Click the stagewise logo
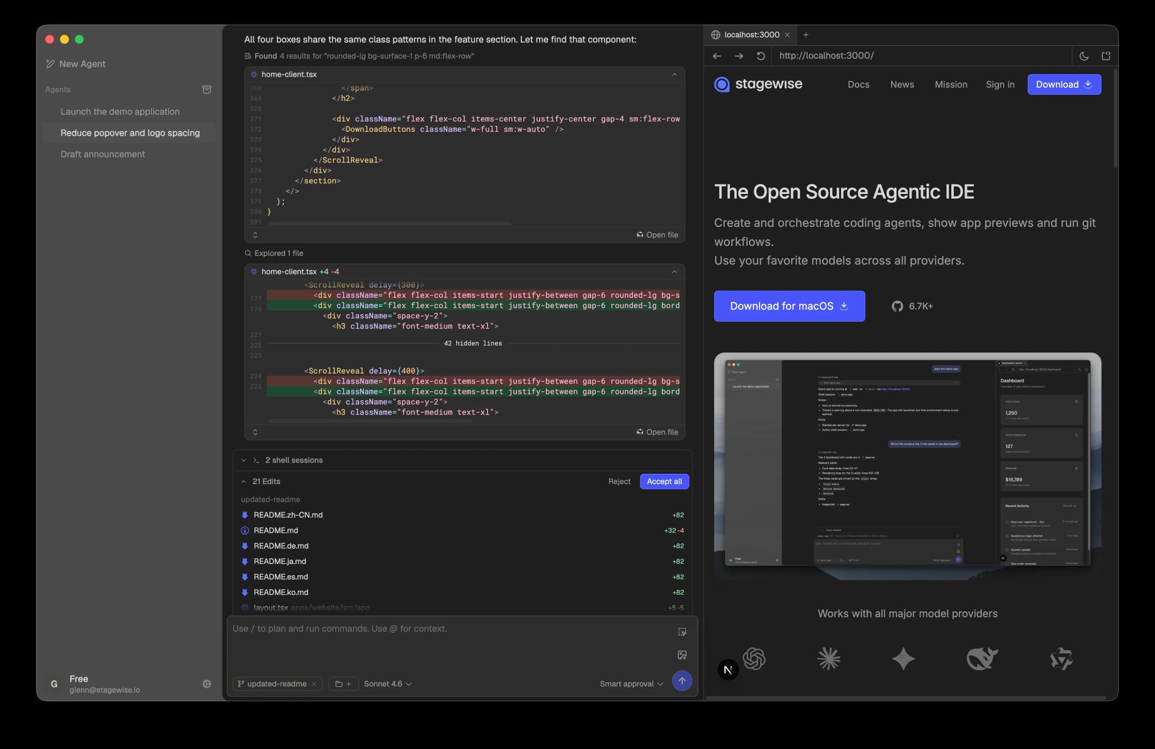 point(758,84)
